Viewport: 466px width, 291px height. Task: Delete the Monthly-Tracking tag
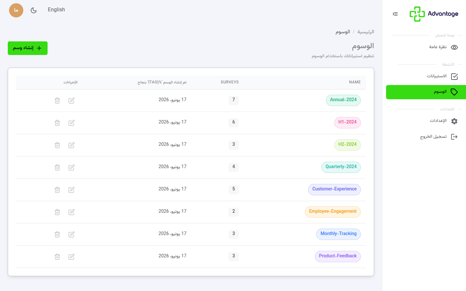point(57,234)
